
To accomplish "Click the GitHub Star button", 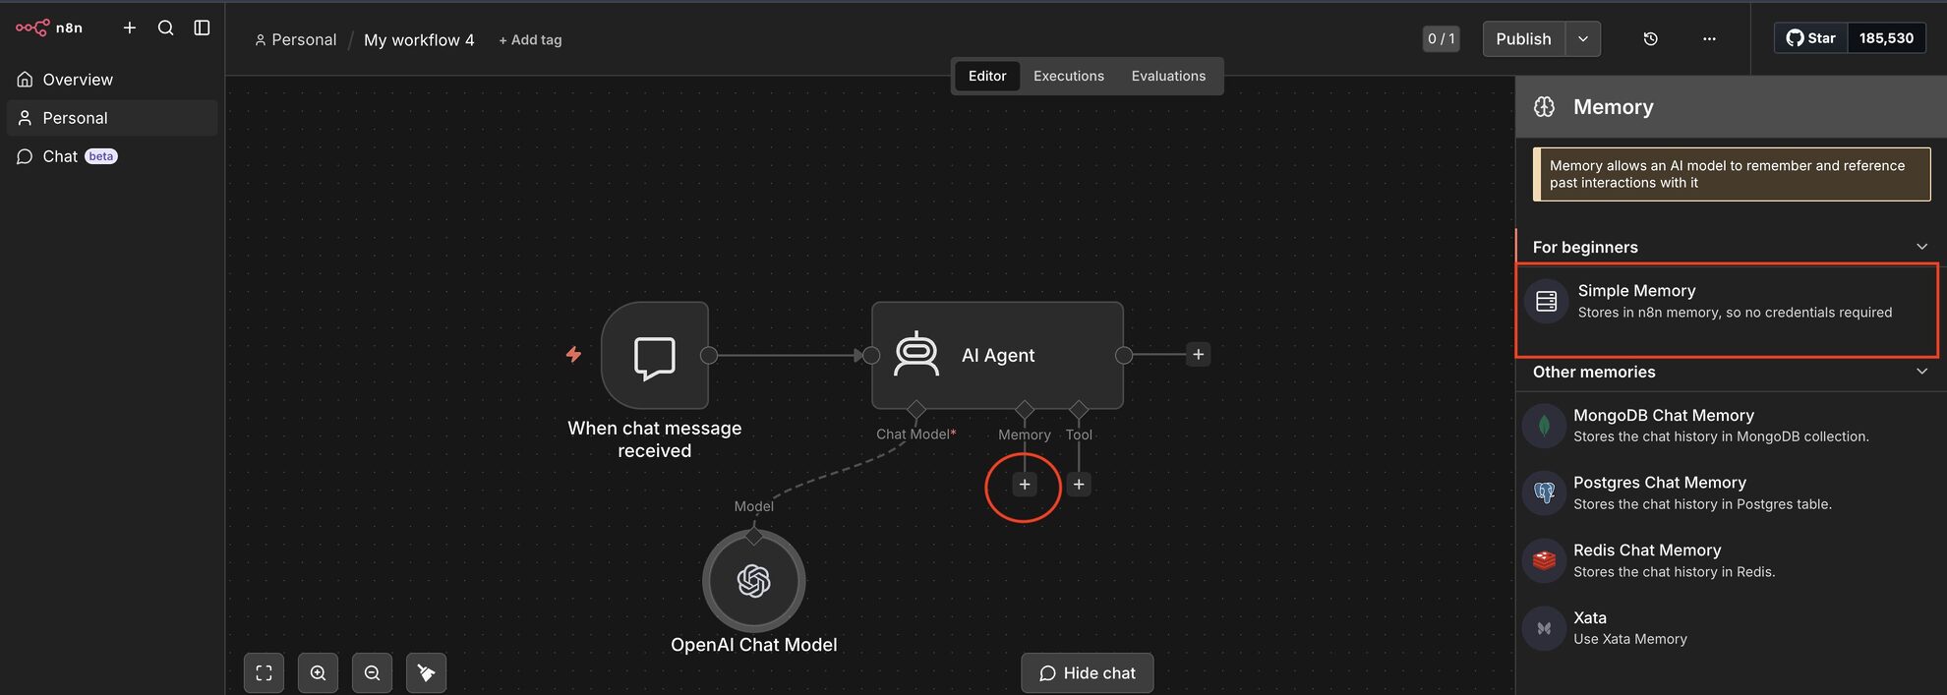I will (x=1810, y=37).
